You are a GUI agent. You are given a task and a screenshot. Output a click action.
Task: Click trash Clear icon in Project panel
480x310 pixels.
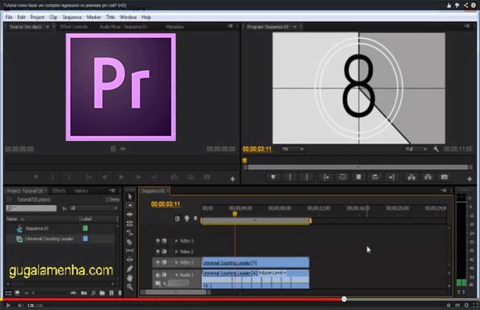pos(120,293)
